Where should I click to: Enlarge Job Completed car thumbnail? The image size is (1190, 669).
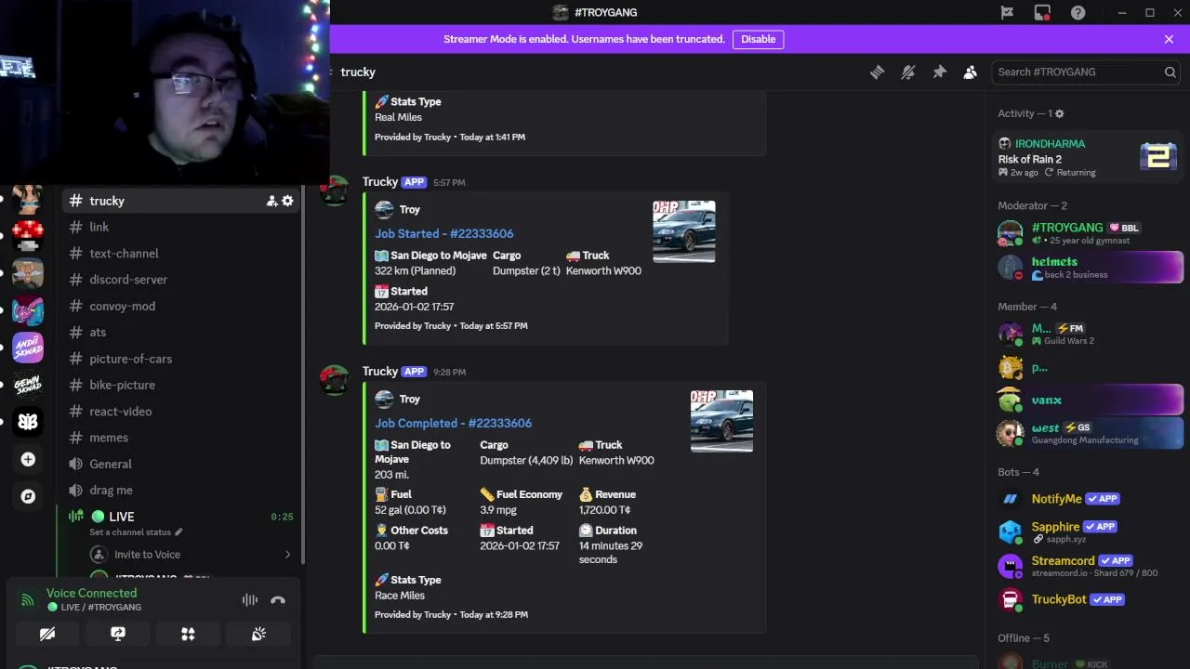[x=721, y=421]
